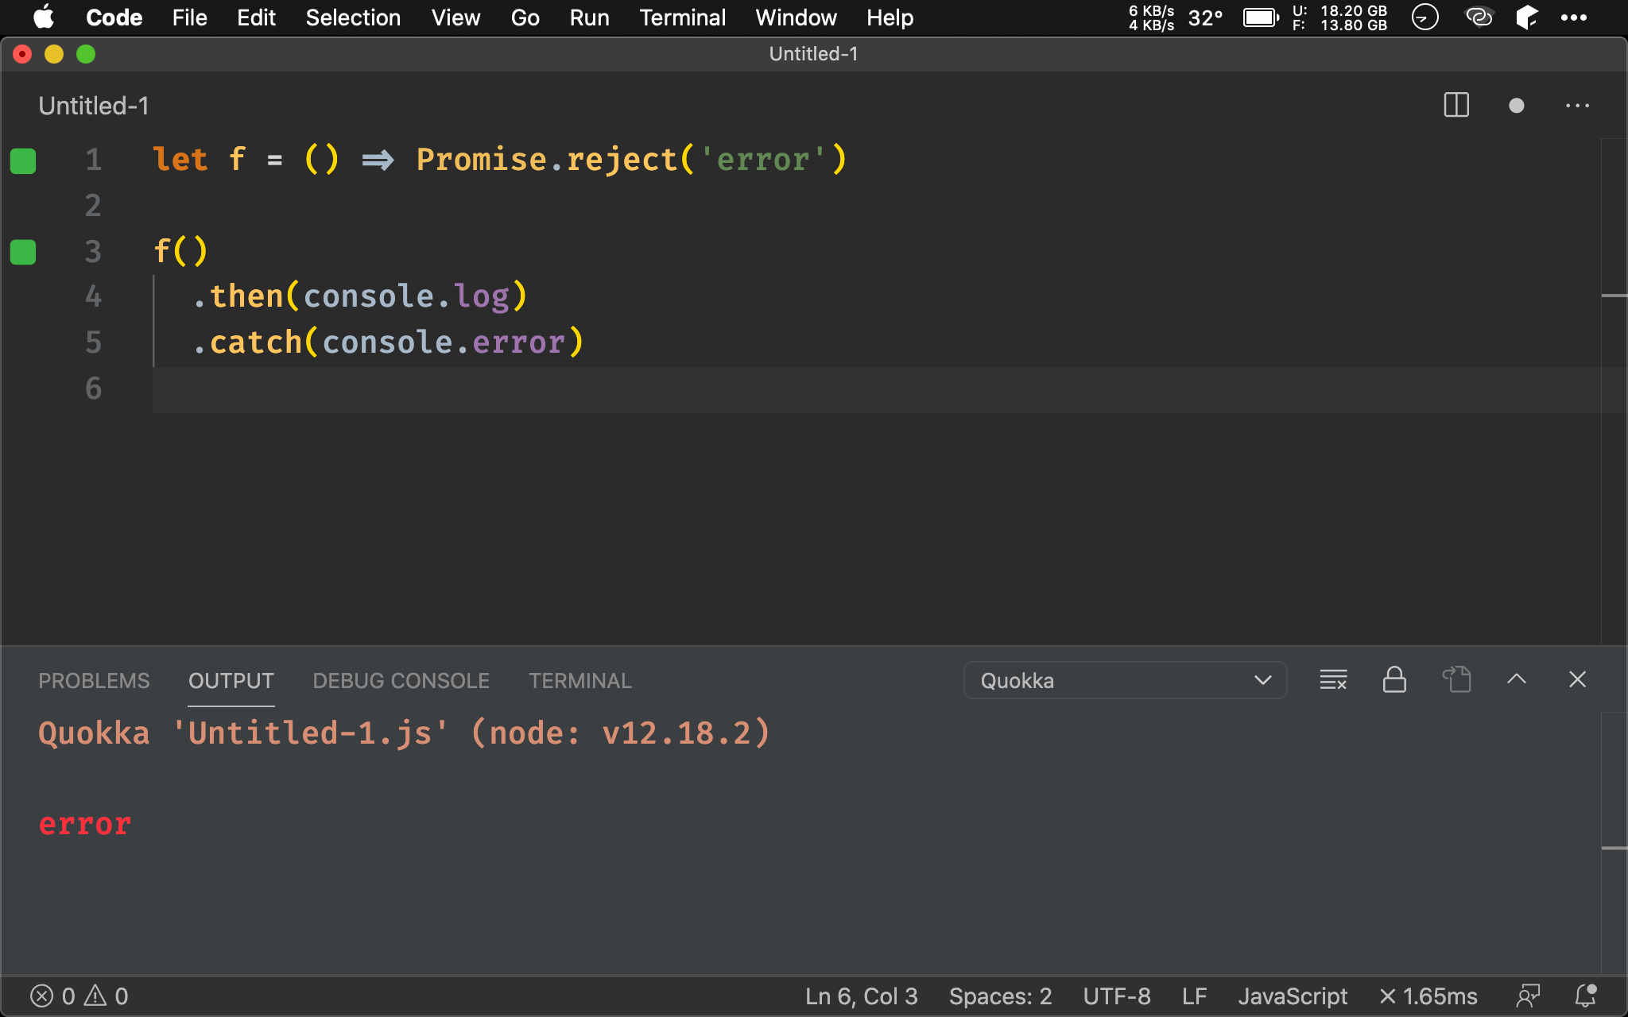The width and height of the screenshot is (1628, 1017).
Task: Open the Window menu
Action: [x=796, y=17]
